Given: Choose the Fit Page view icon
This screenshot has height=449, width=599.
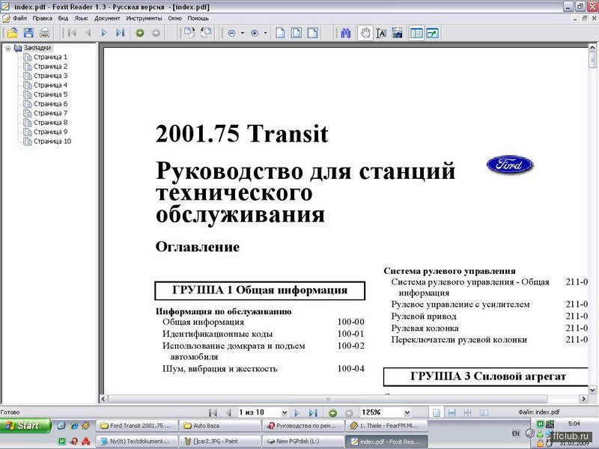Looking at the screenshot, I should click(297, 33).
